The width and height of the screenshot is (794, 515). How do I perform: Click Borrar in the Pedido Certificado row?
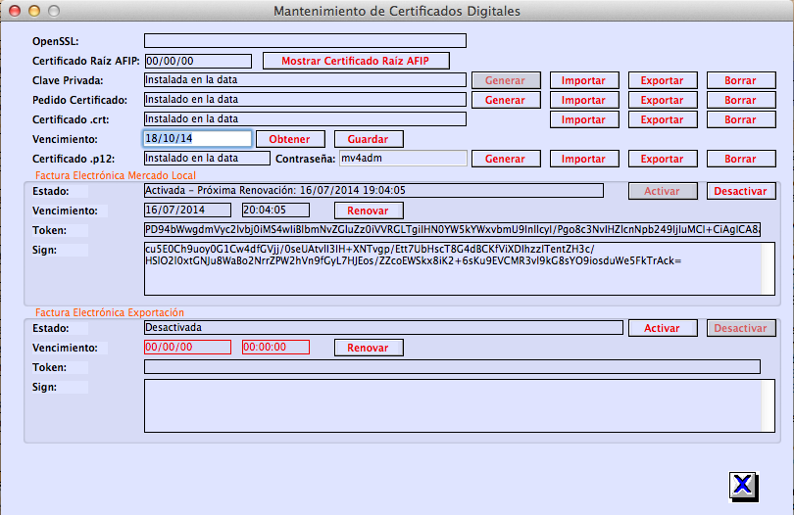point(741,100)
